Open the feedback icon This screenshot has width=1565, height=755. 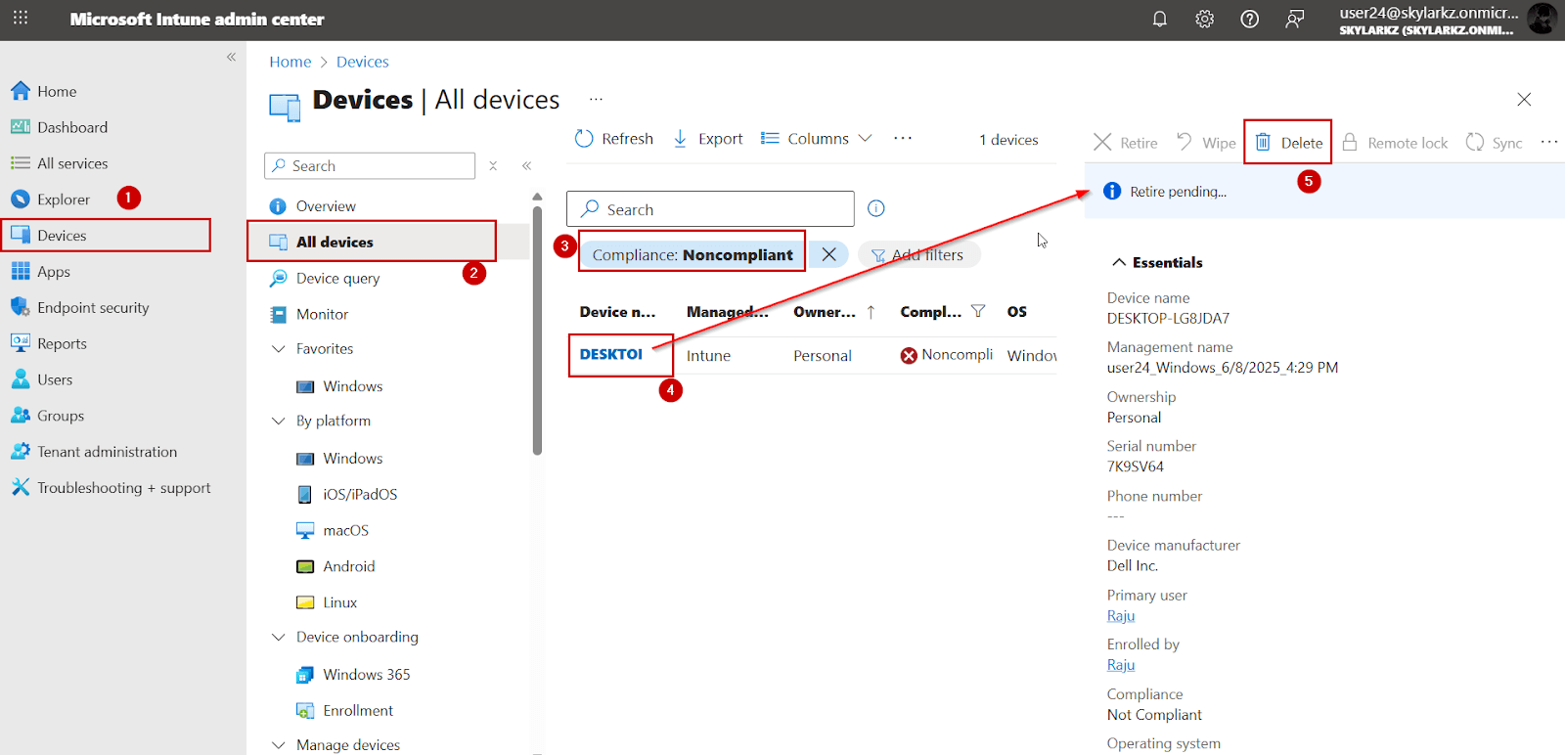click(1295, 19)
